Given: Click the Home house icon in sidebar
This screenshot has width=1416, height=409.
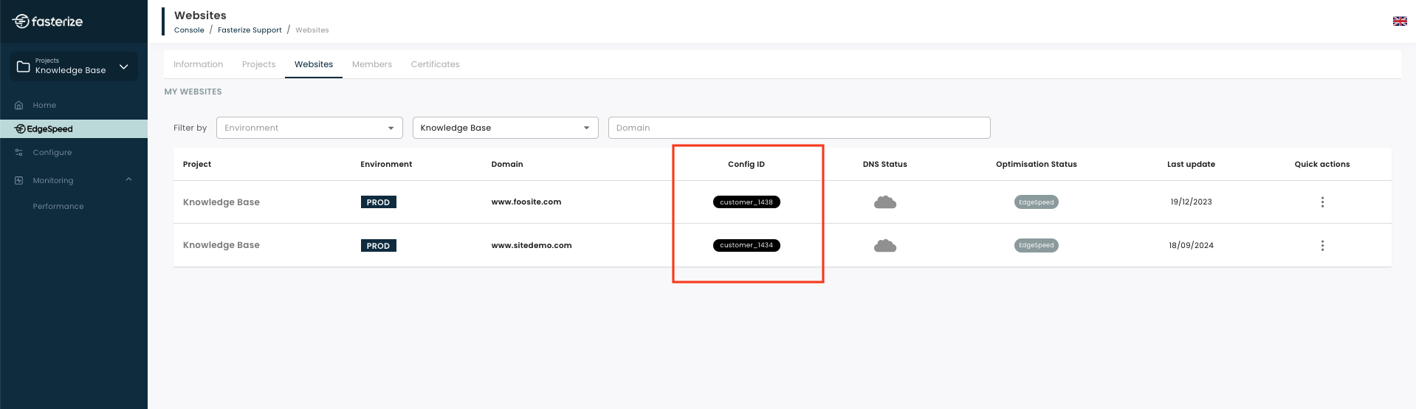Looking at the screenshot, I should [x=19, y=106].
